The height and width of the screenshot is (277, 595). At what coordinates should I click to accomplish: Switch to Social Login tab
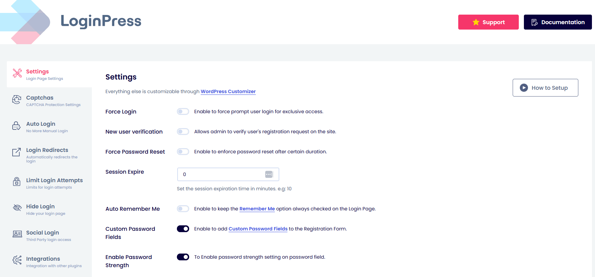click(x=49, y=236)
